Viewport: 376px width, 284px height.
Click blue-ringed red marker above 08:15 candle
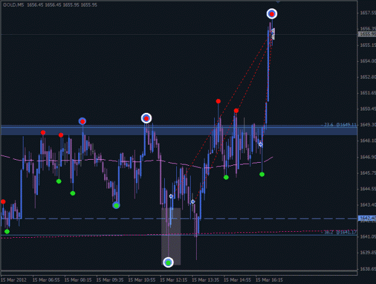point(82,121)
